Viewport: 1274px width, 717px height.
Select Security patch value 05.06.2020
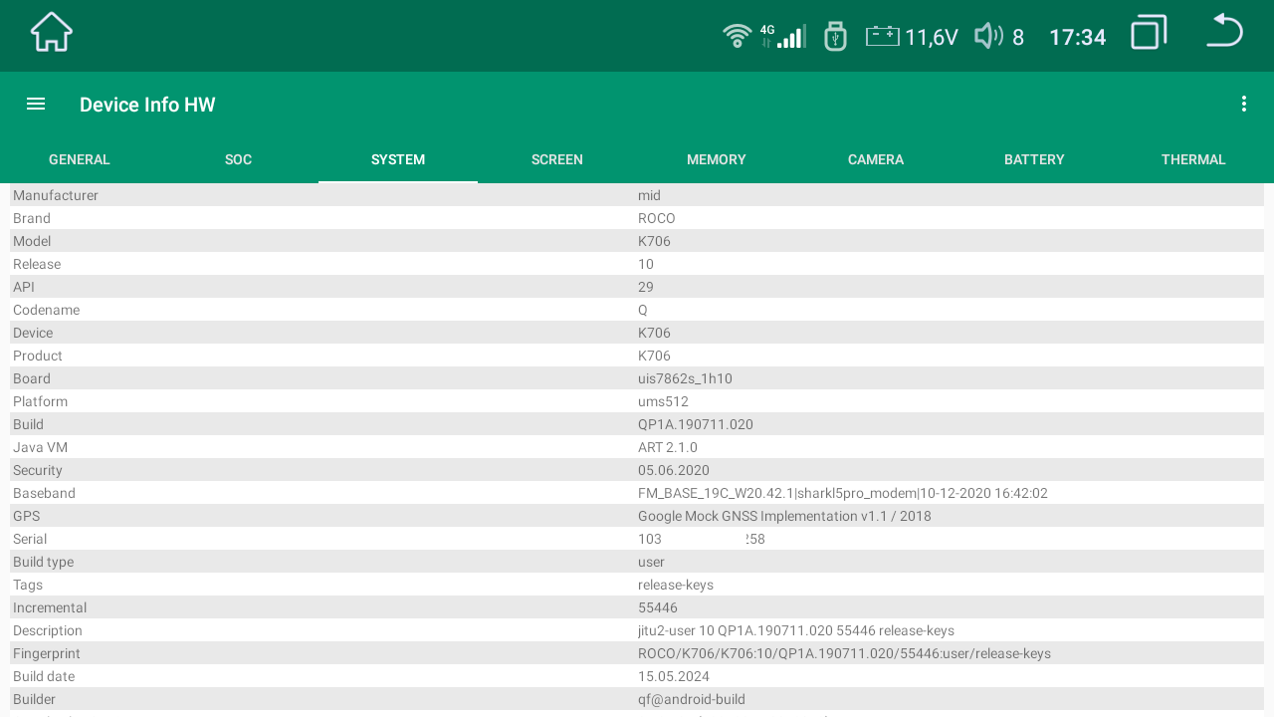pyautogui.click(x=674, y=470)
